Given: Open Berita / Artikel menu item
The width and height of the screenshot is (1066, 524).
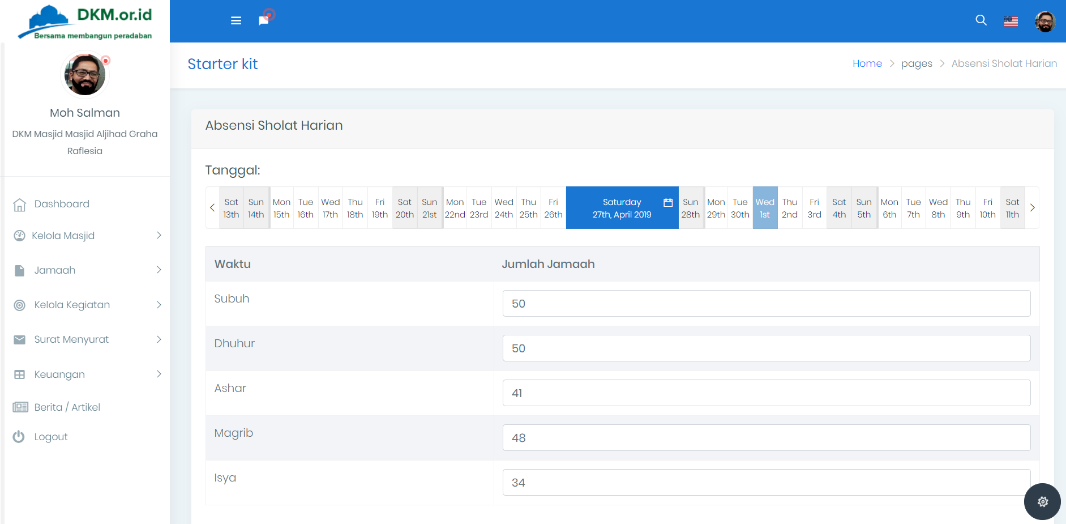Looking at the screenshot, I should pos(67,407).
